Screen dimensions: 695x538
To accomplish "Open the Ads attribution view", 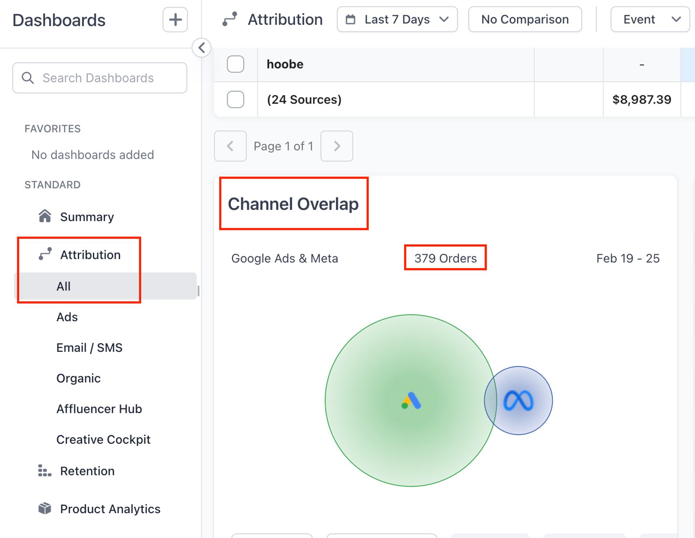I will tap(67, 317).
